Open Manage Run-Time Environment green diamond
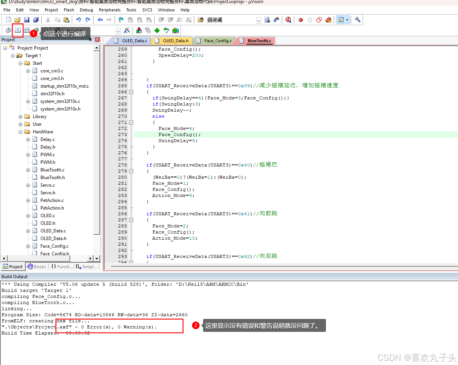 click(x=157, y=30)
